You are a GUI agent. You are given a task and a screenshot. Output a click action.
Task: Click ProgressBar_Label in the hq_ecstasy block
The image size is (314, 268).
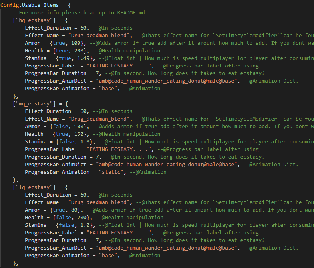(x=51, y=66)
